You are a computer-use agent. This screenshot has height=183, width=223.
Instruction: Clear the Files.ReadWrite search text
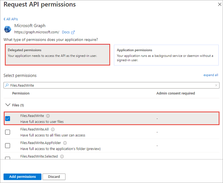coord(216,85)
